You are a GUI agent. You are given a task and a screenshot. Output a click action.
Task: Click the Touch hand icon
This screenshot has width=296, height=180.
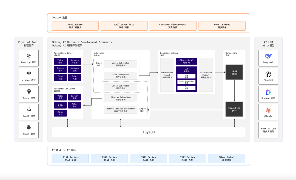tap(29, 127)
